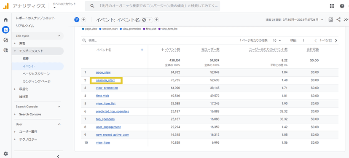Click page_view legend color dot
The height and width of the screenshot is (158, 349).
[x=83, y=29]
